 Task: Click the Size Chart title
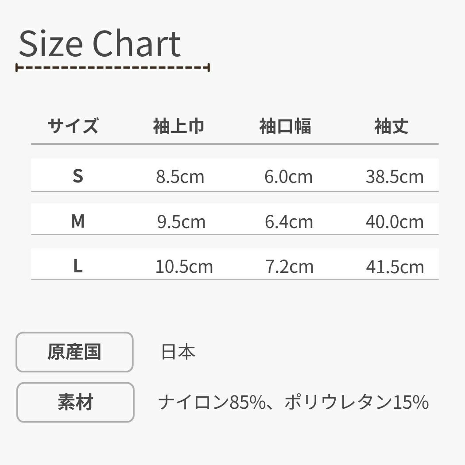pyautogui.click(x=100, y=44)
